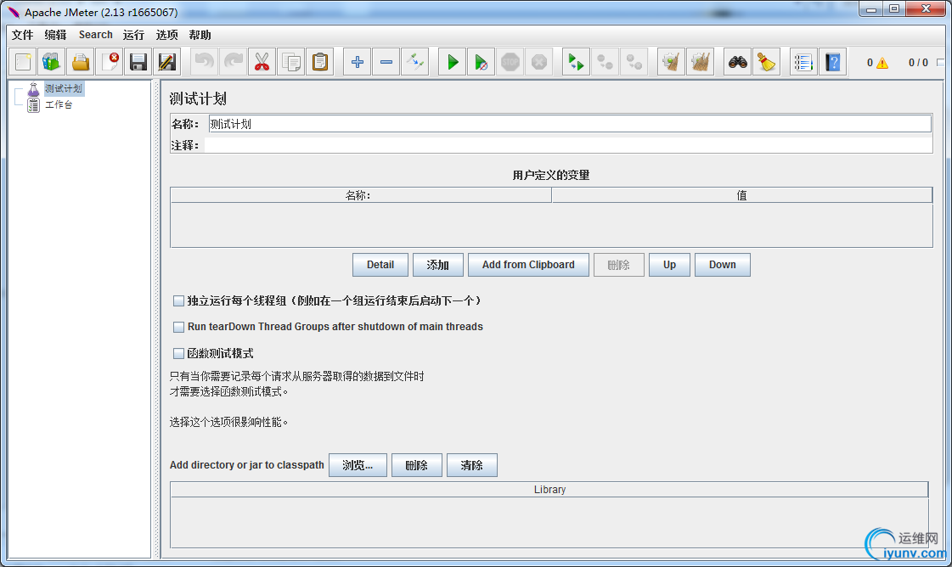The height and width of the screenshot is (567, 952).
Task: Click the 0 / 0 thread count text
Action: 918,63
